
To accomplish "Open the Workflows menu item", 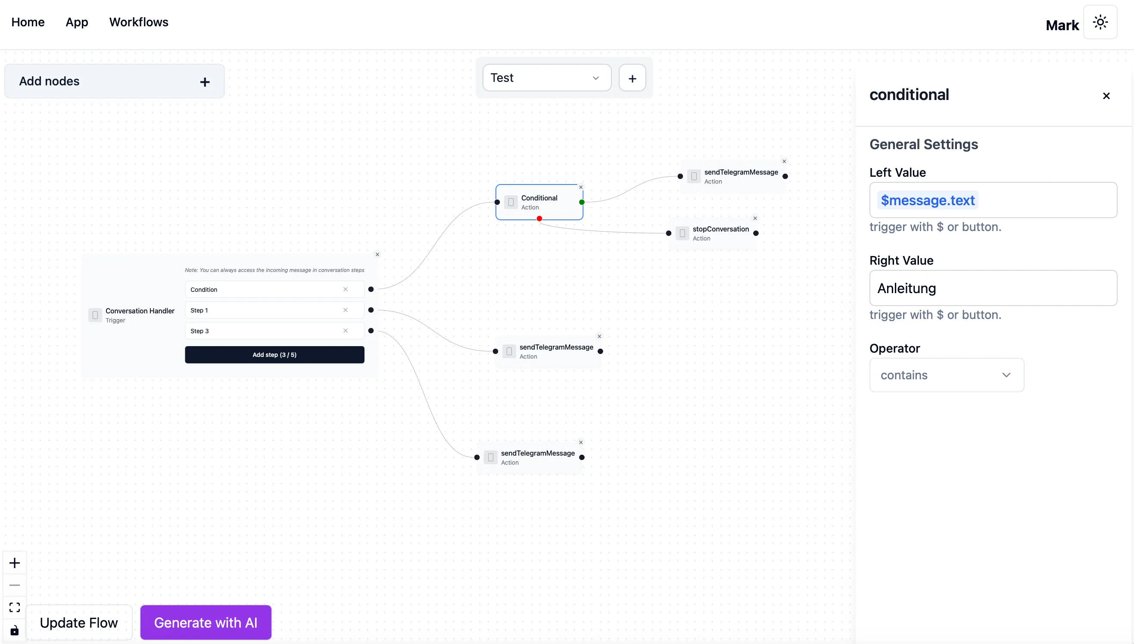I will (x=138, y=22).
